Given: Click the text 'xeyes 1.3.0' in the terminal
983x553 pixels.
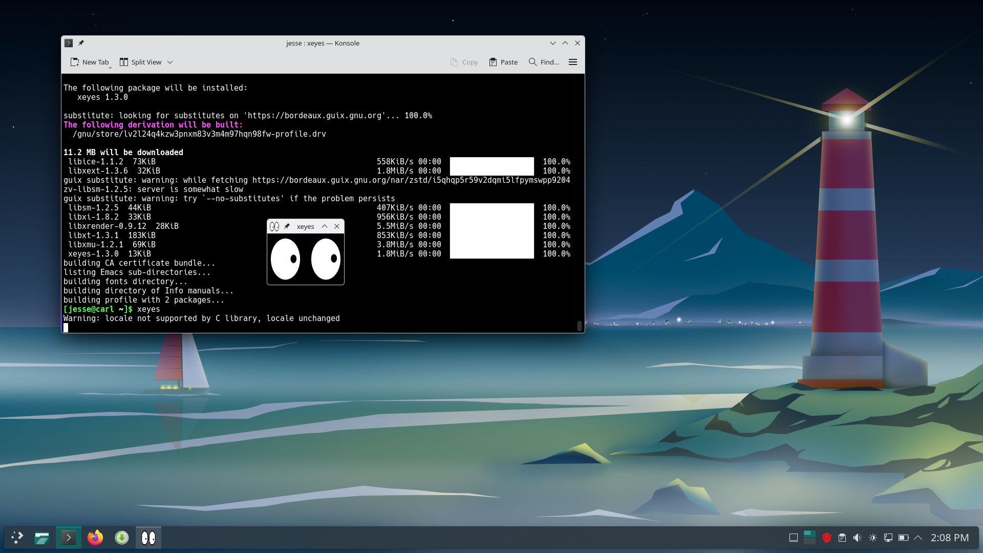Looking at the screenshot, I should (x=102, y=97).
